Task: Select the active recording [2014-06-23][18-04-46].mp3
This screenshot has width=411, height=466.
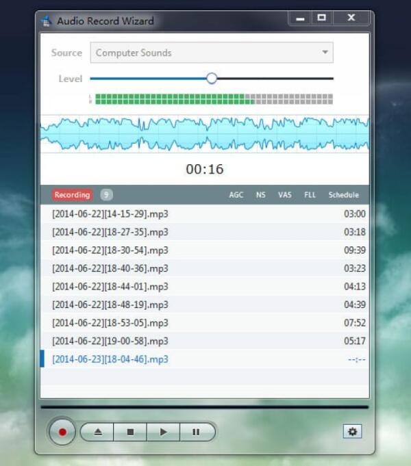Action: [205, 359]
